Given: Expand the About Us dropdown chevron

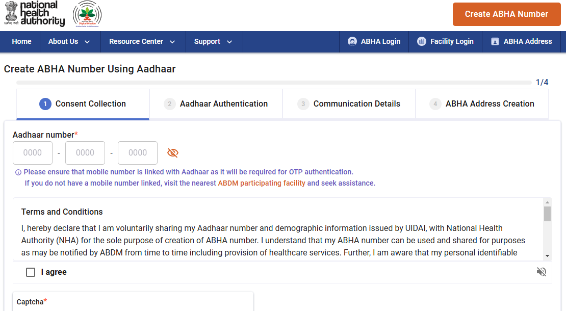Looking at the screenshot, I should 87,42.
